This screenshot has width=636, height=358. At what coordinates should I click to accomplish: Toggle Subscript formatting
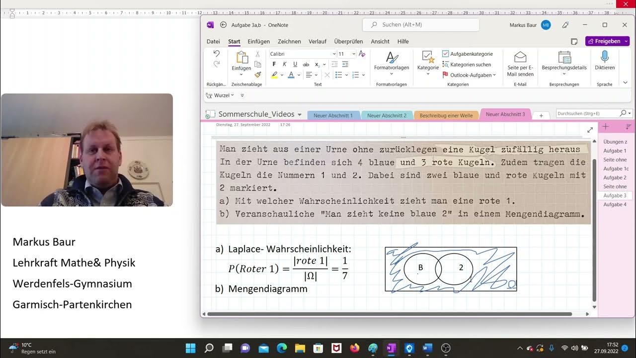[x=318, y=65]
